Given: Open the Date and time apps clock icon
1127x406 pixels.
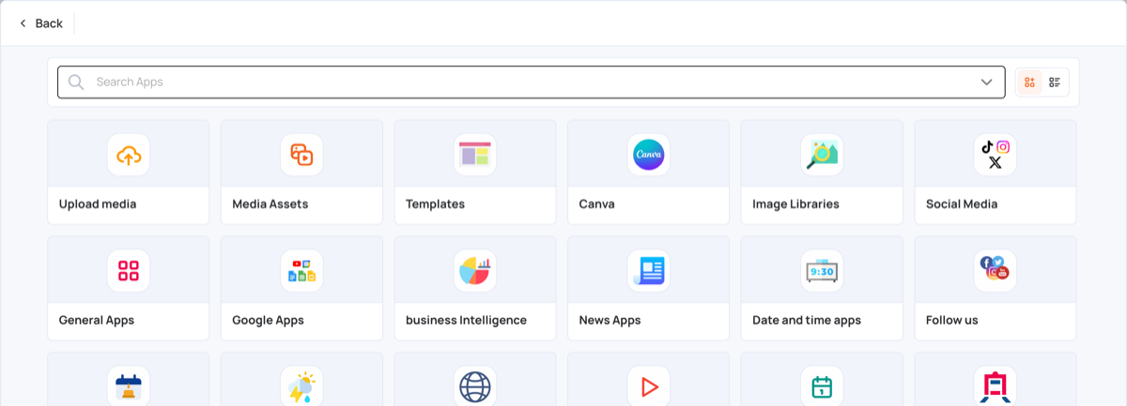Looking at the screenshot, I should 822,271.
